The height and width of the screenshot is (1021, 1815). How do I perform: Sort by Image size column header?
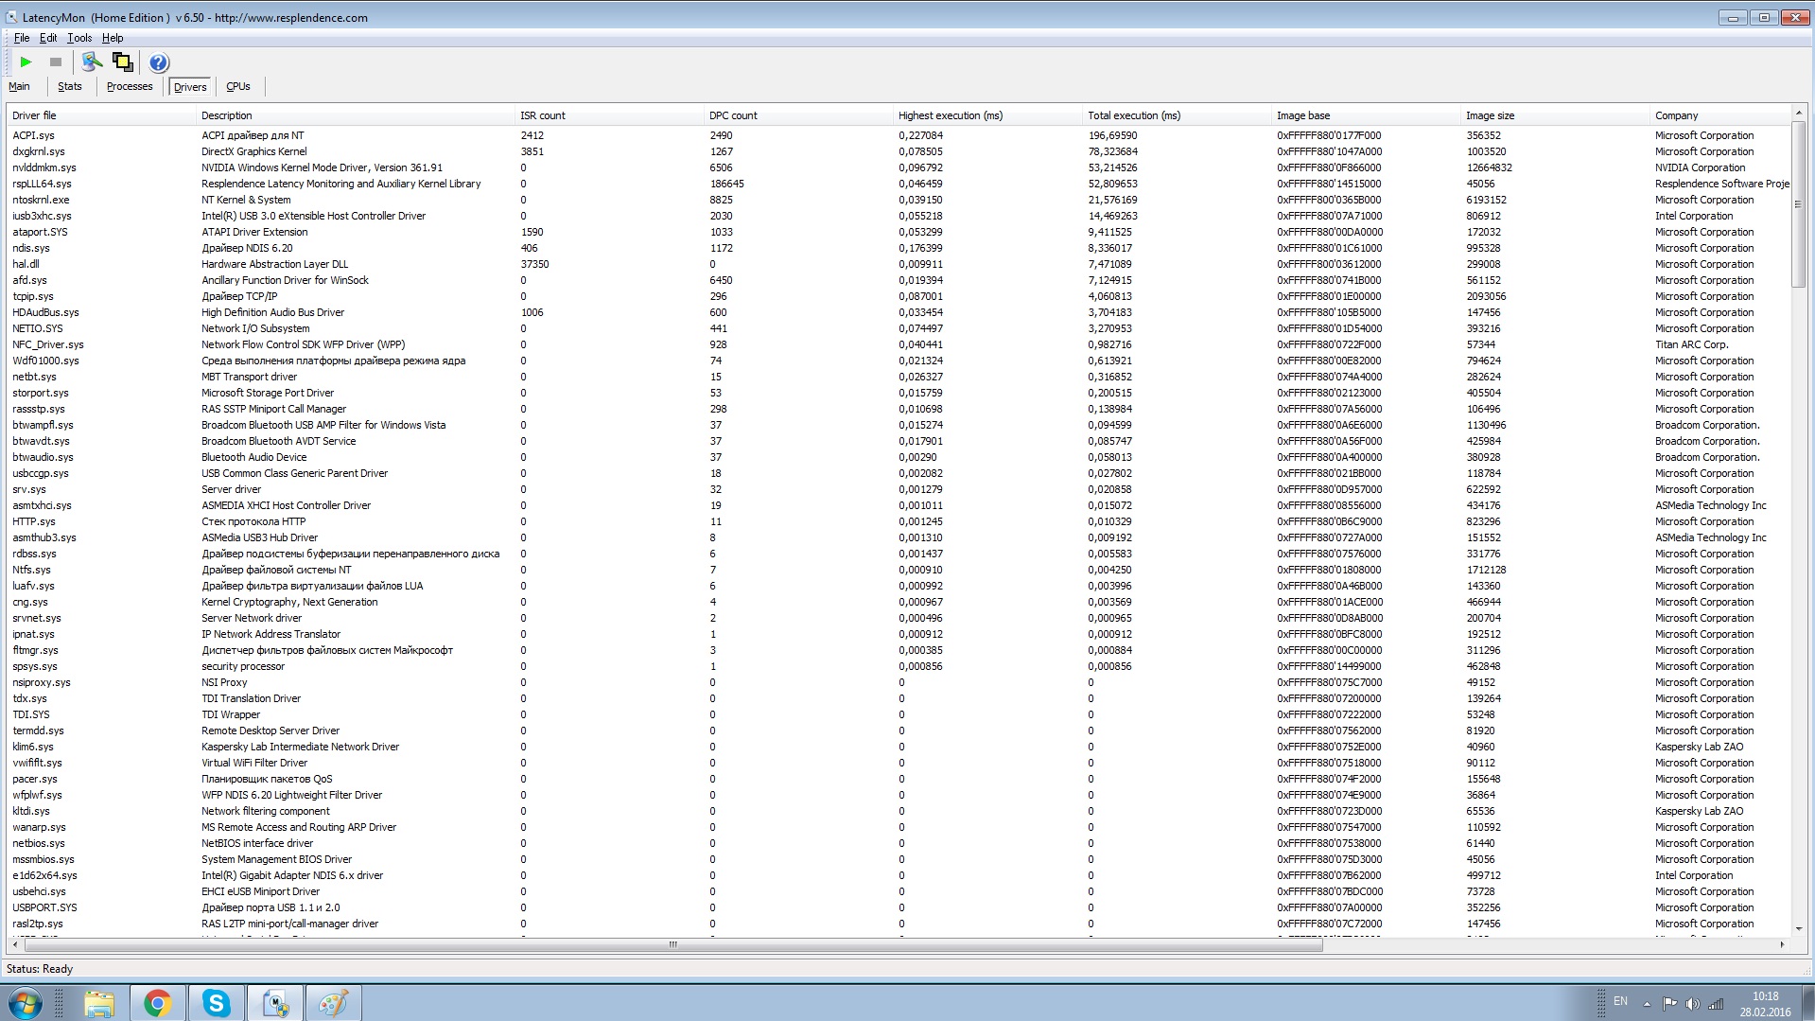(1555, 115)
